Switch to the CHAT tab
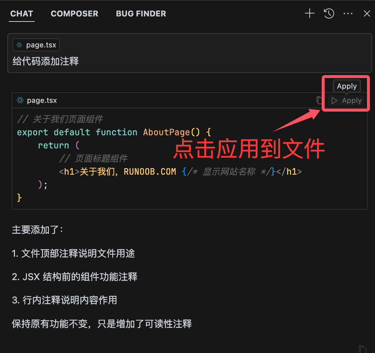 (22, 14)
